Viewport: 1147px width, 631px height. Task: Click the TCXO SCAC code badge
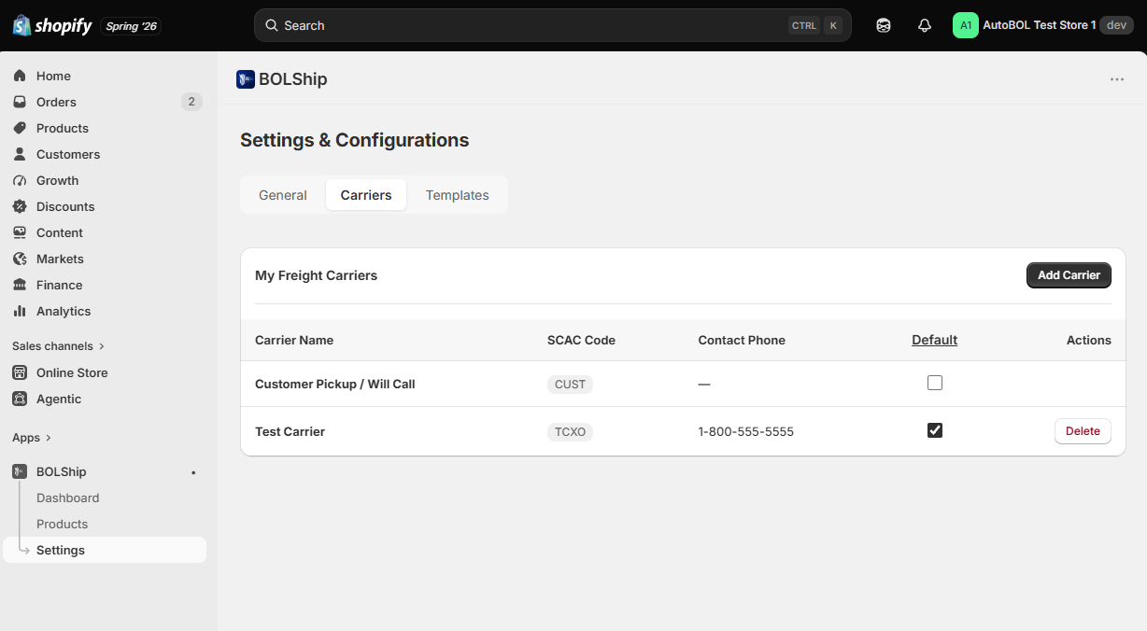pyautogui.click(x=570, y=431)
